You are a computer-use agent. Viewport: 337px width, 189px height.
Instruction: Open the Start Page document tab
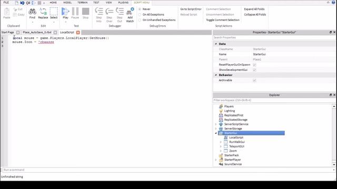[8, 33]
